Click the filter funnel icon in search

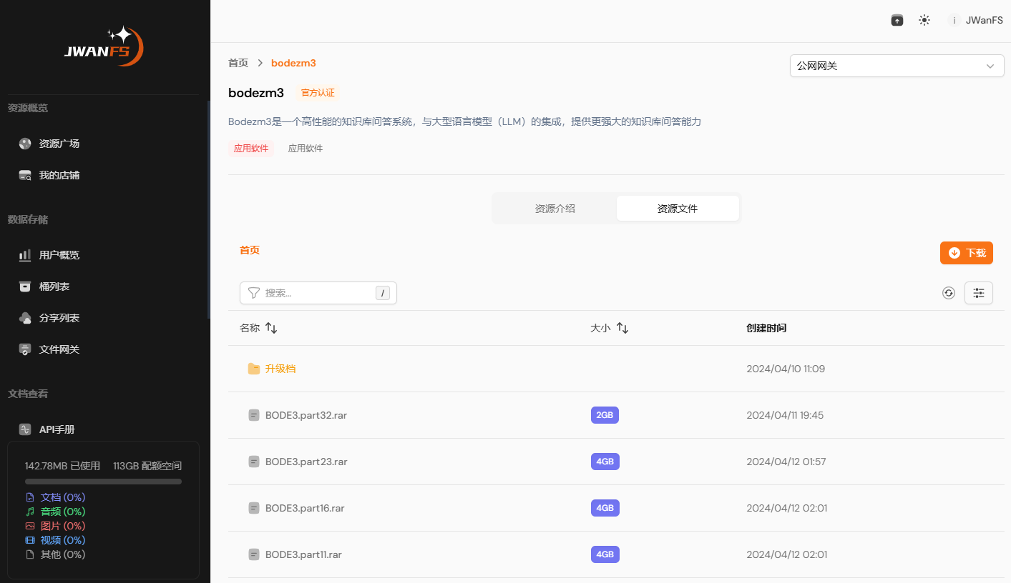[254, 293]
